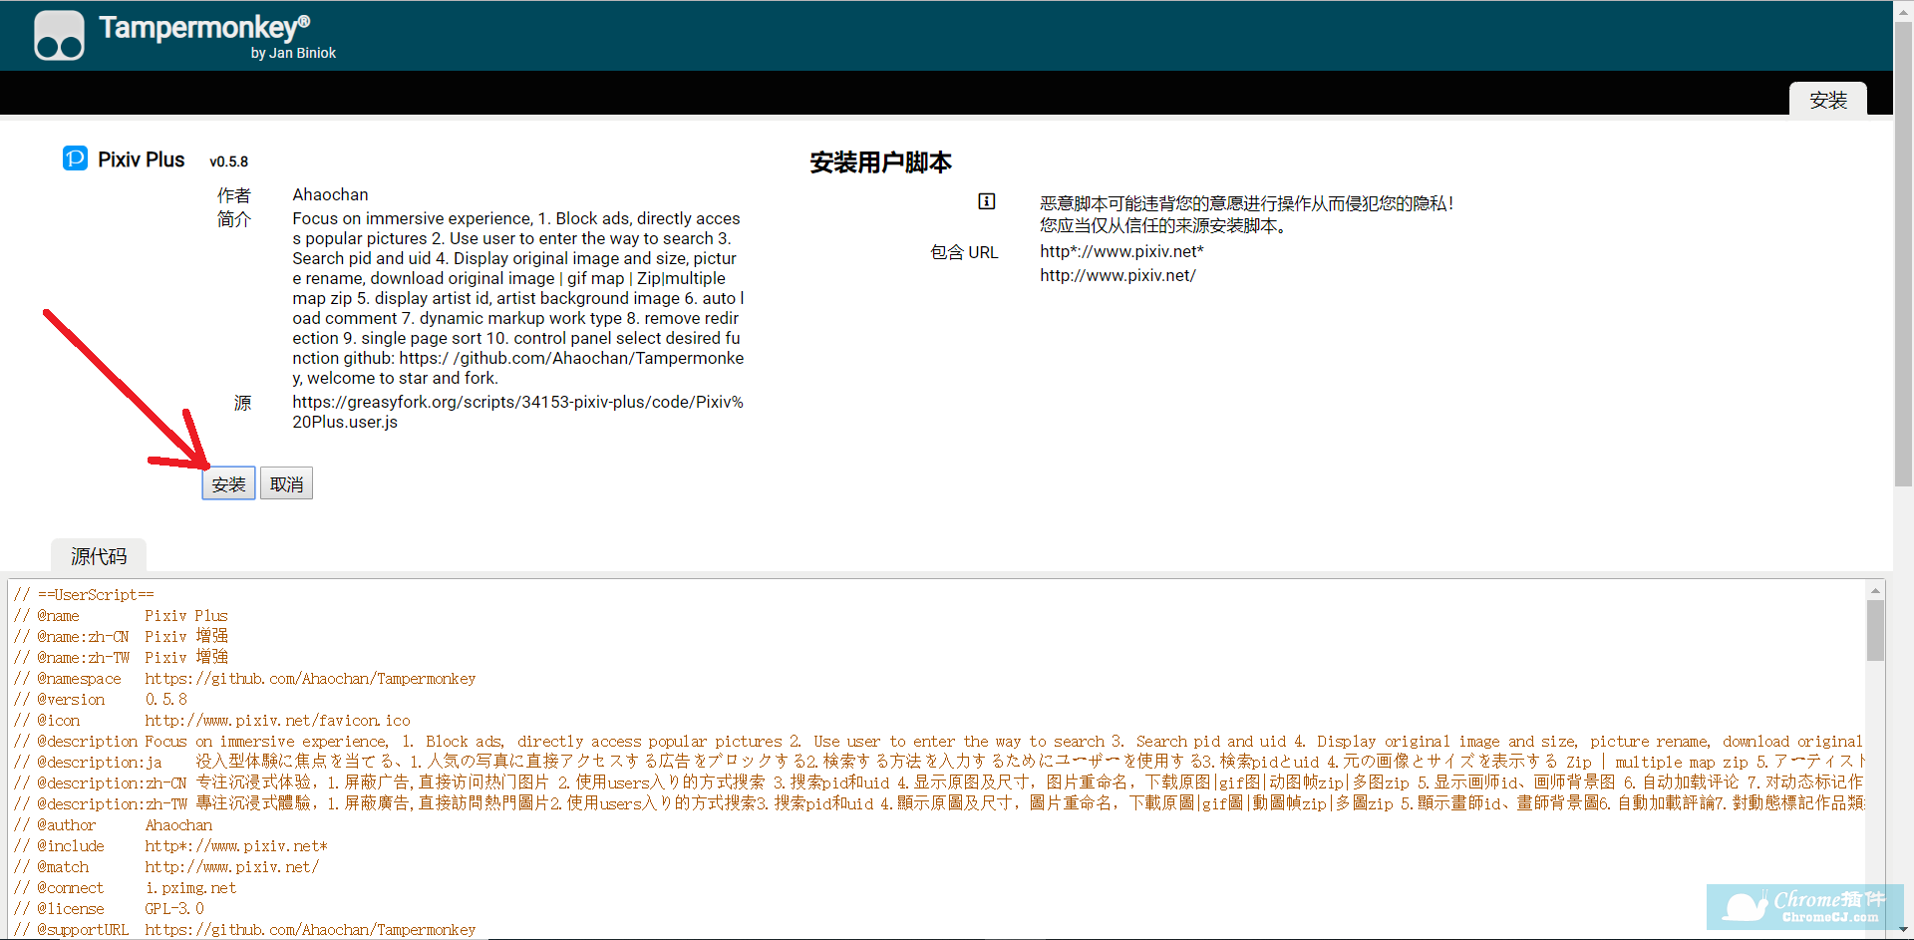Viewport: 1914px width, 940px height.
Task: Click the greasyfork source URL text
Action: [517, 412]
